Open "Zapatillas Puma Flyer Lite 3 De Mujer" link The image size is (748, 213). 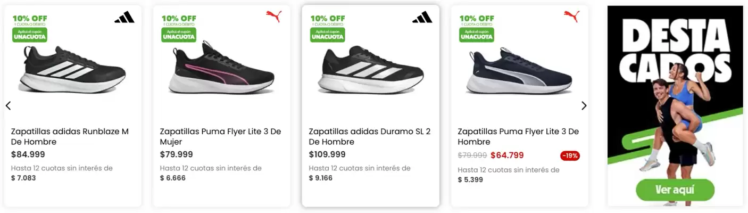[x=220, y=136]
